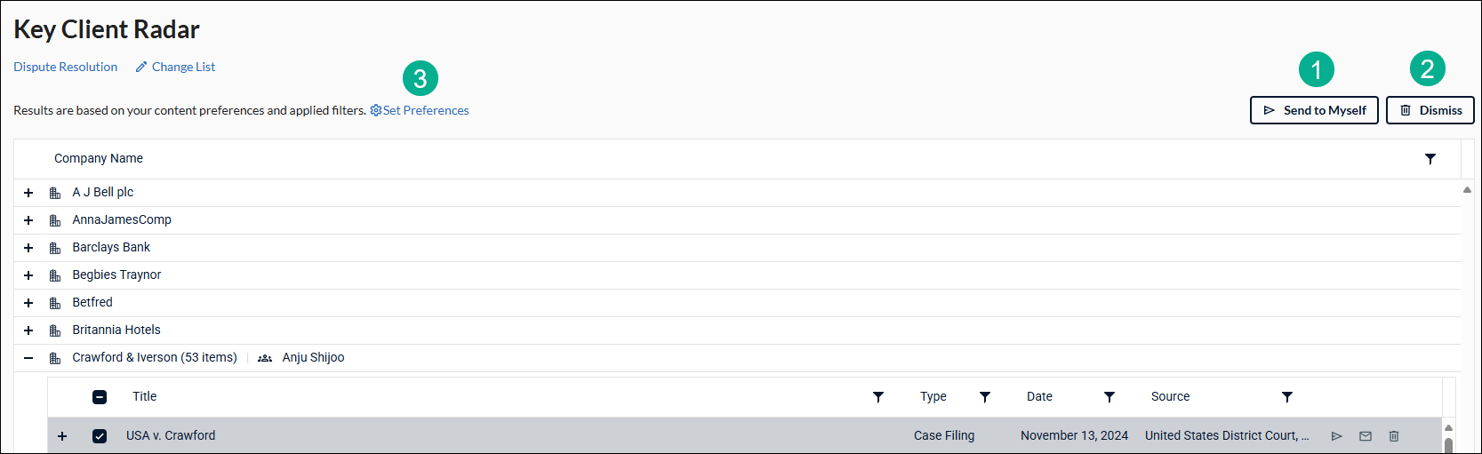Open the Title column filter icon
Image resolution: width=1482 pixels, height=454 pixels.
pos(878,397)
